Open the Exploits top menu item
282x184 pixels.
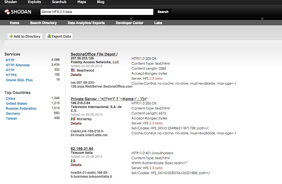tap(34, 2)
